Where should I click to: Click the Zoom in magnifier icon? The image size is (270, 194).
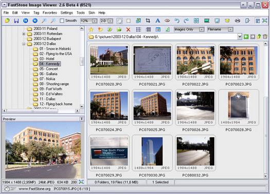[44, 21]
